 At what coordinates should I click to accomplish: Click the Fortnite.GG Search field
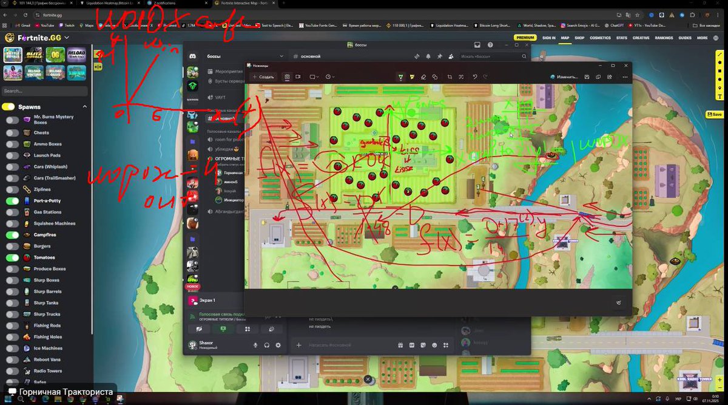(44, 91)
